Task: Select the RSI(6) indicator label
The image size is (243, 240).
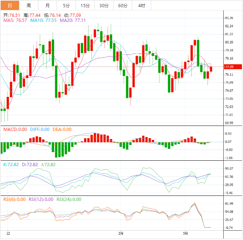Action: [14, 199]
